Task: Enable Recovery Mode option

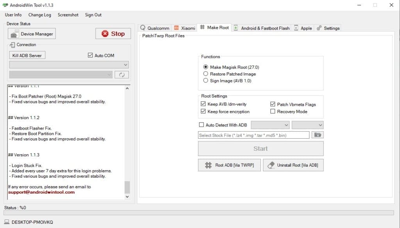Action: click(273, 112)
